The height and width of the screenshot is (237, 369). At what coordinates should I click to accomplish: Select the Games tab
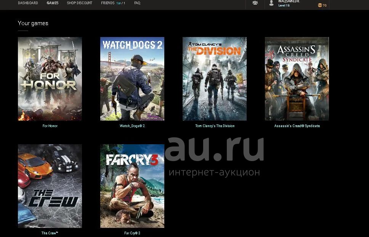point(53,3)
